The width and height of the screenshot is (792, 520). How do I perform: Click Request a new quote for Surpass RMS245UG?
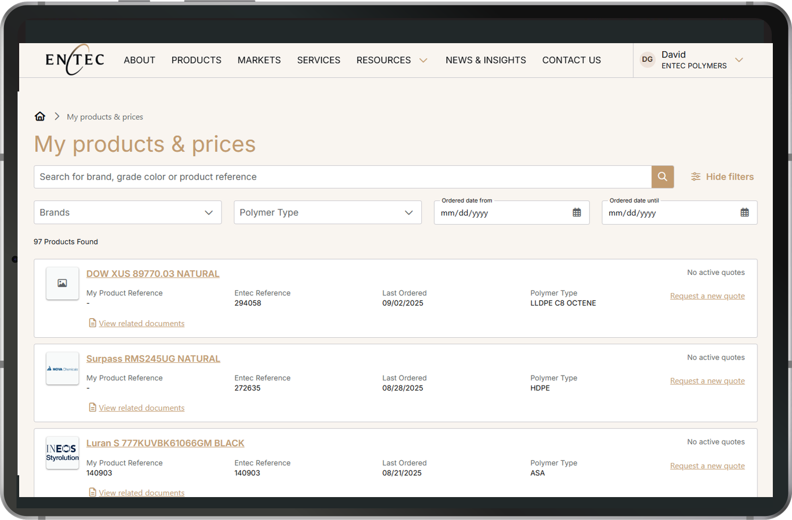point(707,380)
